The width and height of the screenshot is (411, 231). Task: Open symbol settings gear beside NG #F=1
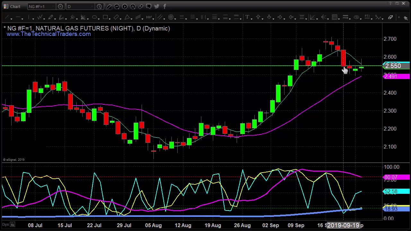click(60, 6)
